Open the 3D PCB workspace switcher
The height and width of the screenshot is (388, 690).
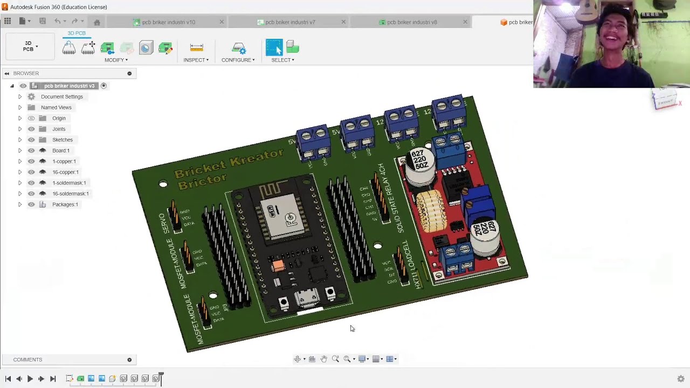click(30, 46)
